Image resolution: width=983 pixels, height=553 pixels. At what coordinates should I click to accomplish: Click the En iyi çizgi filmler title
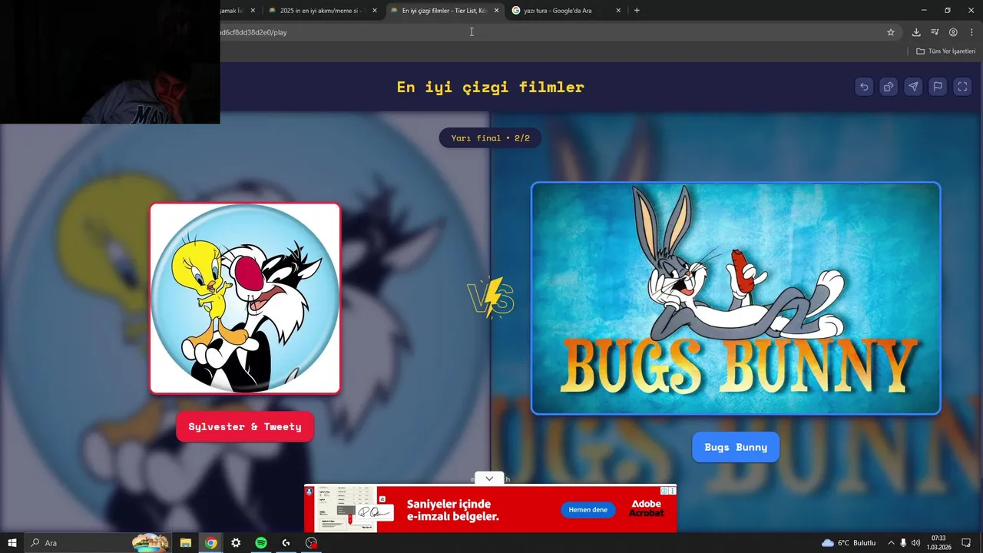point(490,87)
